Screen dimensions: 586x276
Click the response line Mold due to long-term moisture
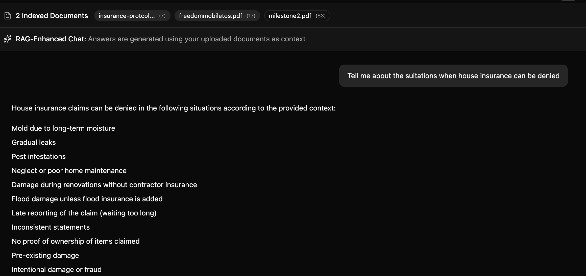coord(63,128)
